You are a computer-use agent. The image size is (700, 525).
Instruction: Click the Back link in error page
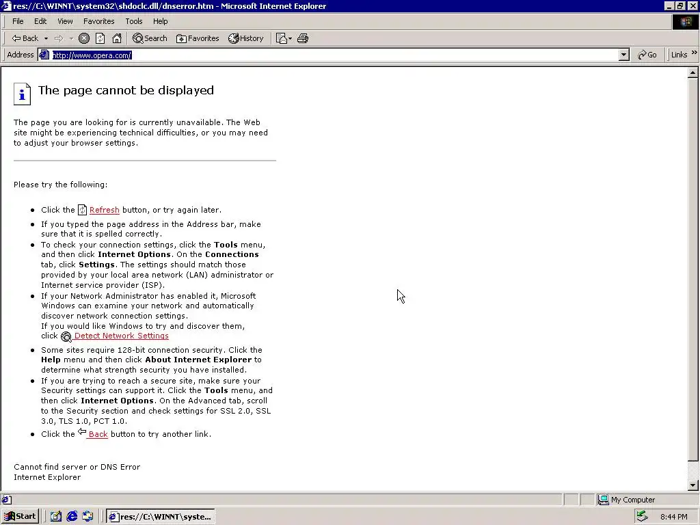coord(98,434)
